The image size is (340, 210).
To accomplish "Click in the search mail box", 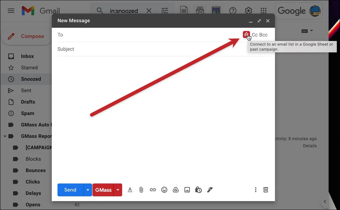I will (124, 11).
